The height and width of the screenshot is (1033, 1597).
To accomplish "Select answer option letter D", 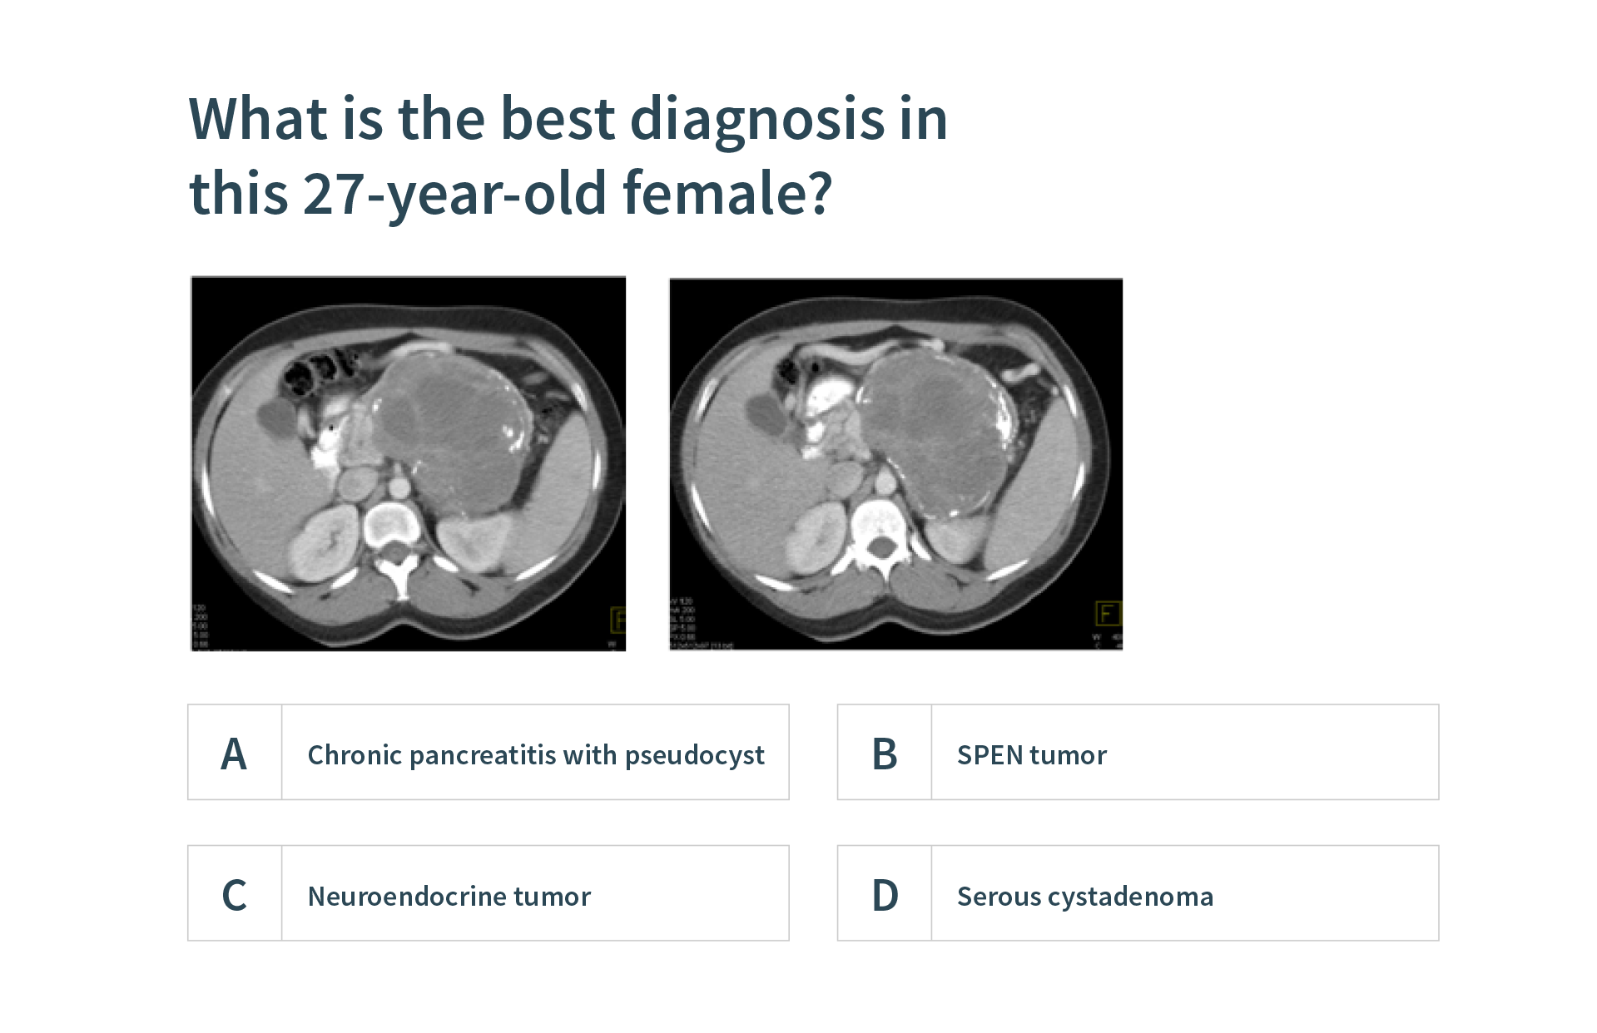I will [885, 895].
